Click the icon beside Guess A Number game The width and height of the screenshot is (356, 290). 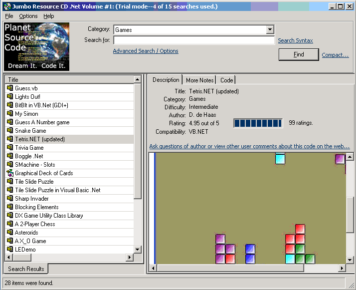click(10, 122)
